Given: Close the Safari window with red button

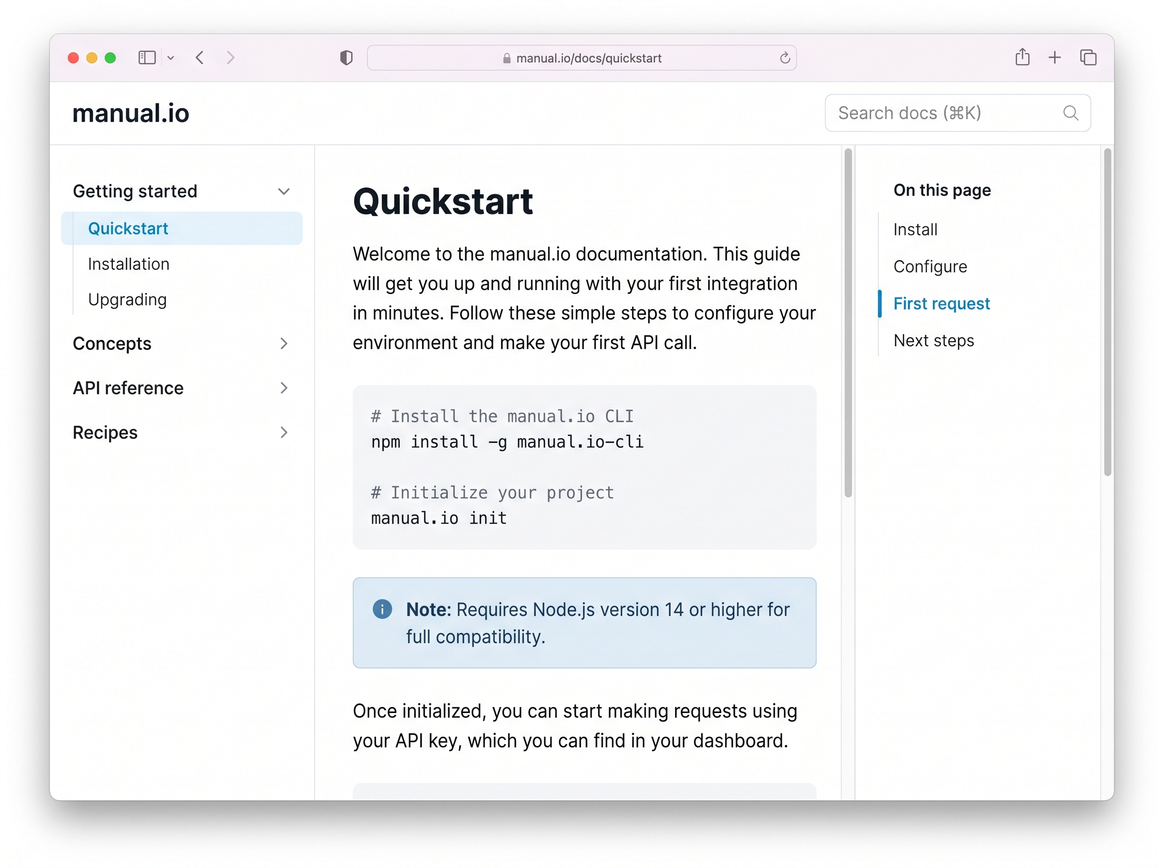Looking at the screenshot, I should click(x=74, y=58).
